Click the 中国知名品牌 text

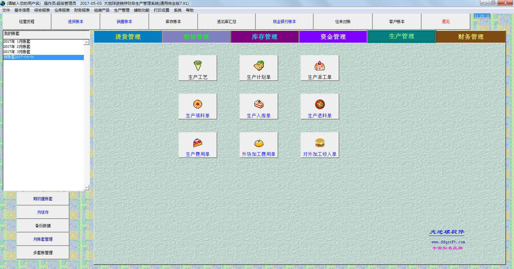pyautogui.click(x=448, y=248)
